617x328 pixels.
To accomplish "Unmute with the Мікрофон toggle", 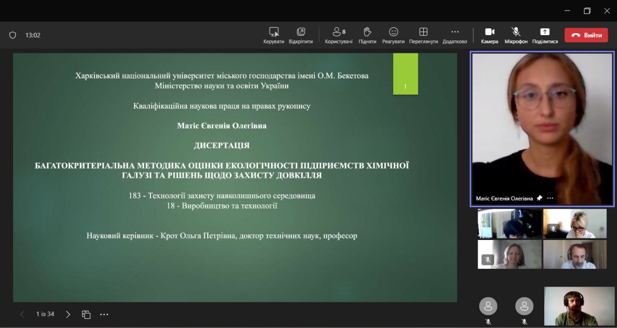I will click(x=516, y=32).
